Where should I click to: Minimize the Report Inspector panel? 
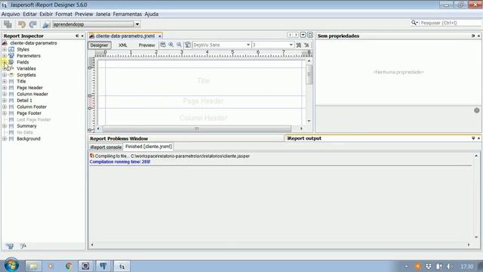[x=77, y=36]
